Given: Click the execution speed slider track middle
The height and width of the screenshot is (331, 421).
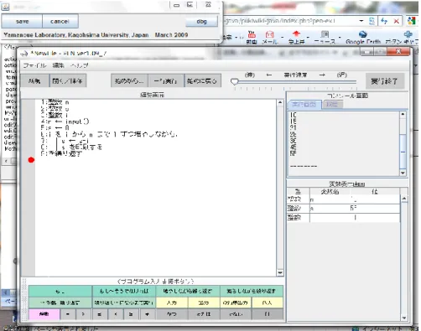Looking at the screenshot, I should (295, 82).
